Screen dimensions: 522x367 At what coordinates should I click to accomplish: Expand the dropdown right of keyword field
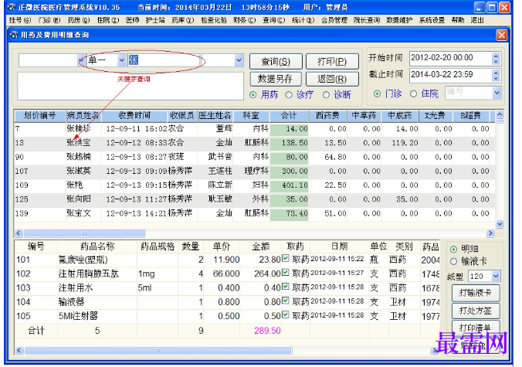tap(239, 60)
